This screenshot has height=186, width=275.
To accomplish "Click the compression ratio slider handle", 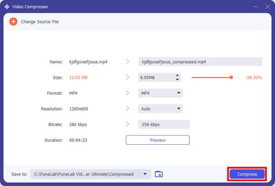I will (x=231, y=77).
